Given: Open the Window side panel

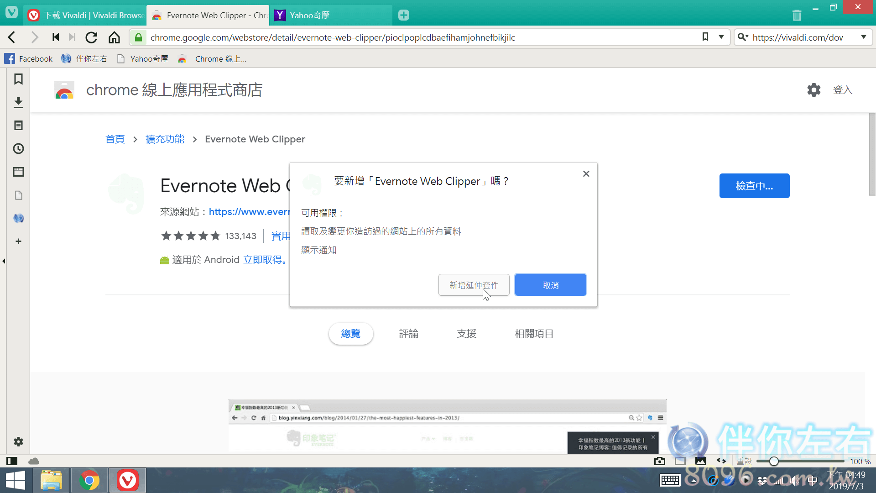Looking at the screenshot, I should click(x=18, y=172).
